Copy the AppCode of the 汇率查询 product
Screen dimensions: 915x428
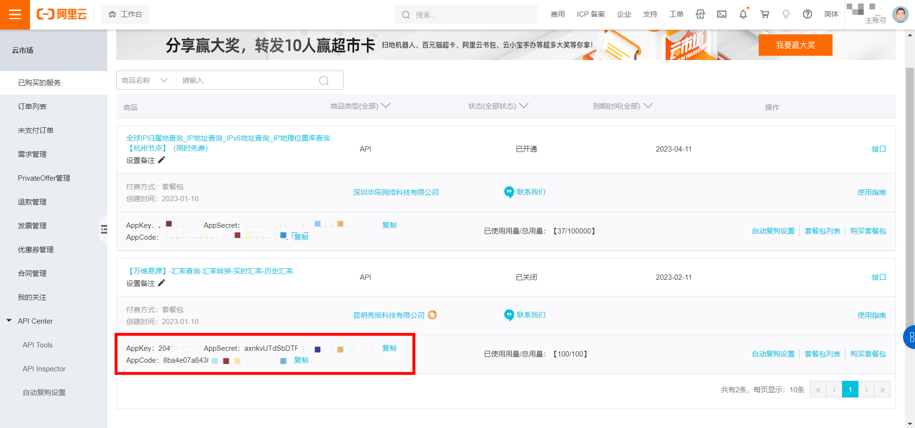click(301, 360)
